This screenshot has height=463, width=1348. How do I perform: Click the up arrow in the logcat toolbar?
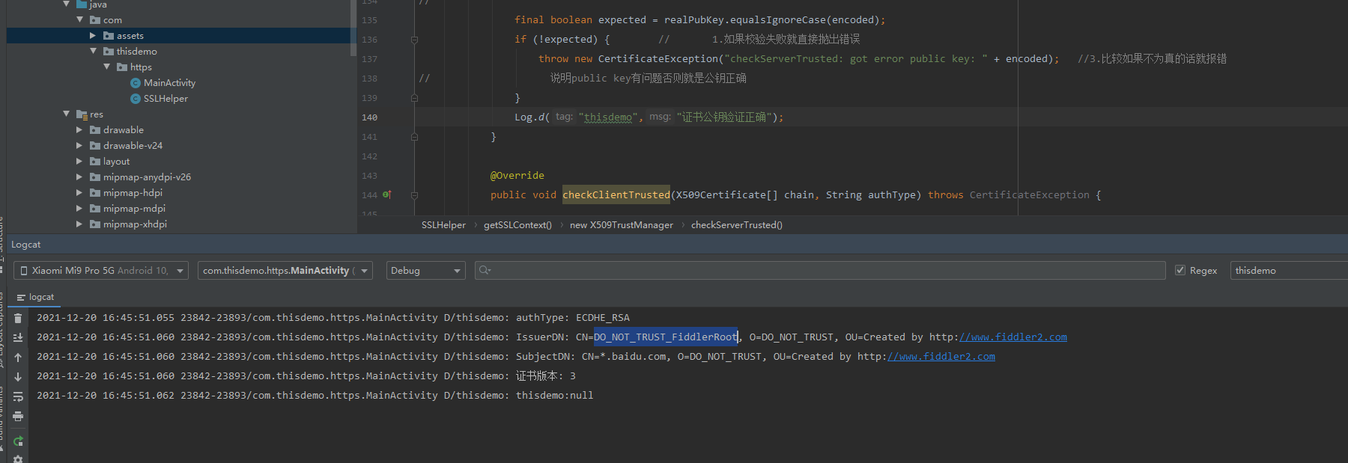pos(18,358)
